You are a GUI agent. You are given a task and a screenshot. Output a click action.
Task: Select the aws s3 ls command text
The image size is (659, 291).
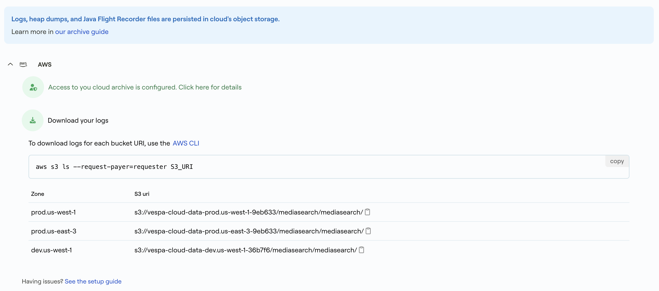(114, 167)
